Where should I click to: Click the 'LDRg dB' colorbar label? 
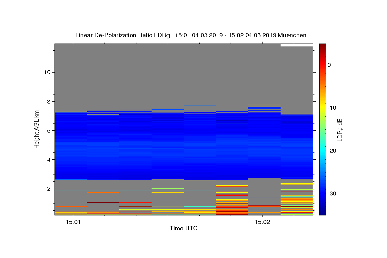[x=340, y=129]
